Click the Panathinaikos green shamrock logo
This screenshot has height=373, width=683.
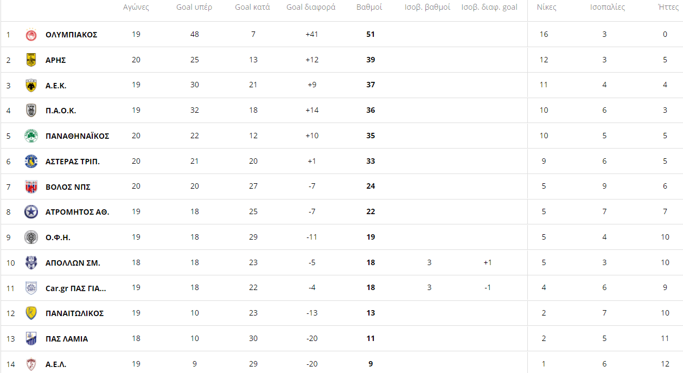[31, 136]
